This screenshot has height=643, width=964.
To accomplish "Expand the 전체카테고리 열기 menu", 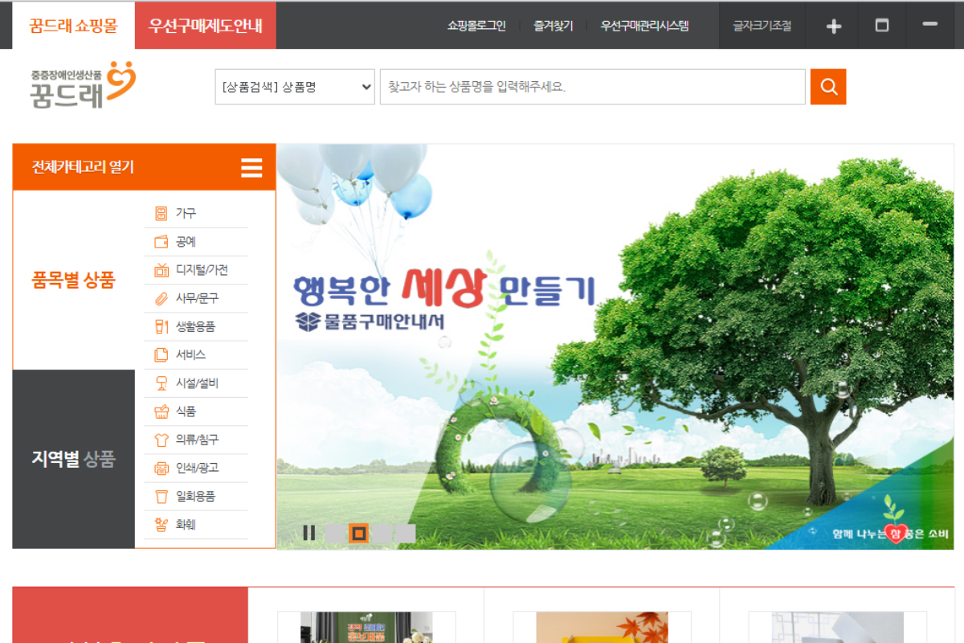I will click(83, 167).
